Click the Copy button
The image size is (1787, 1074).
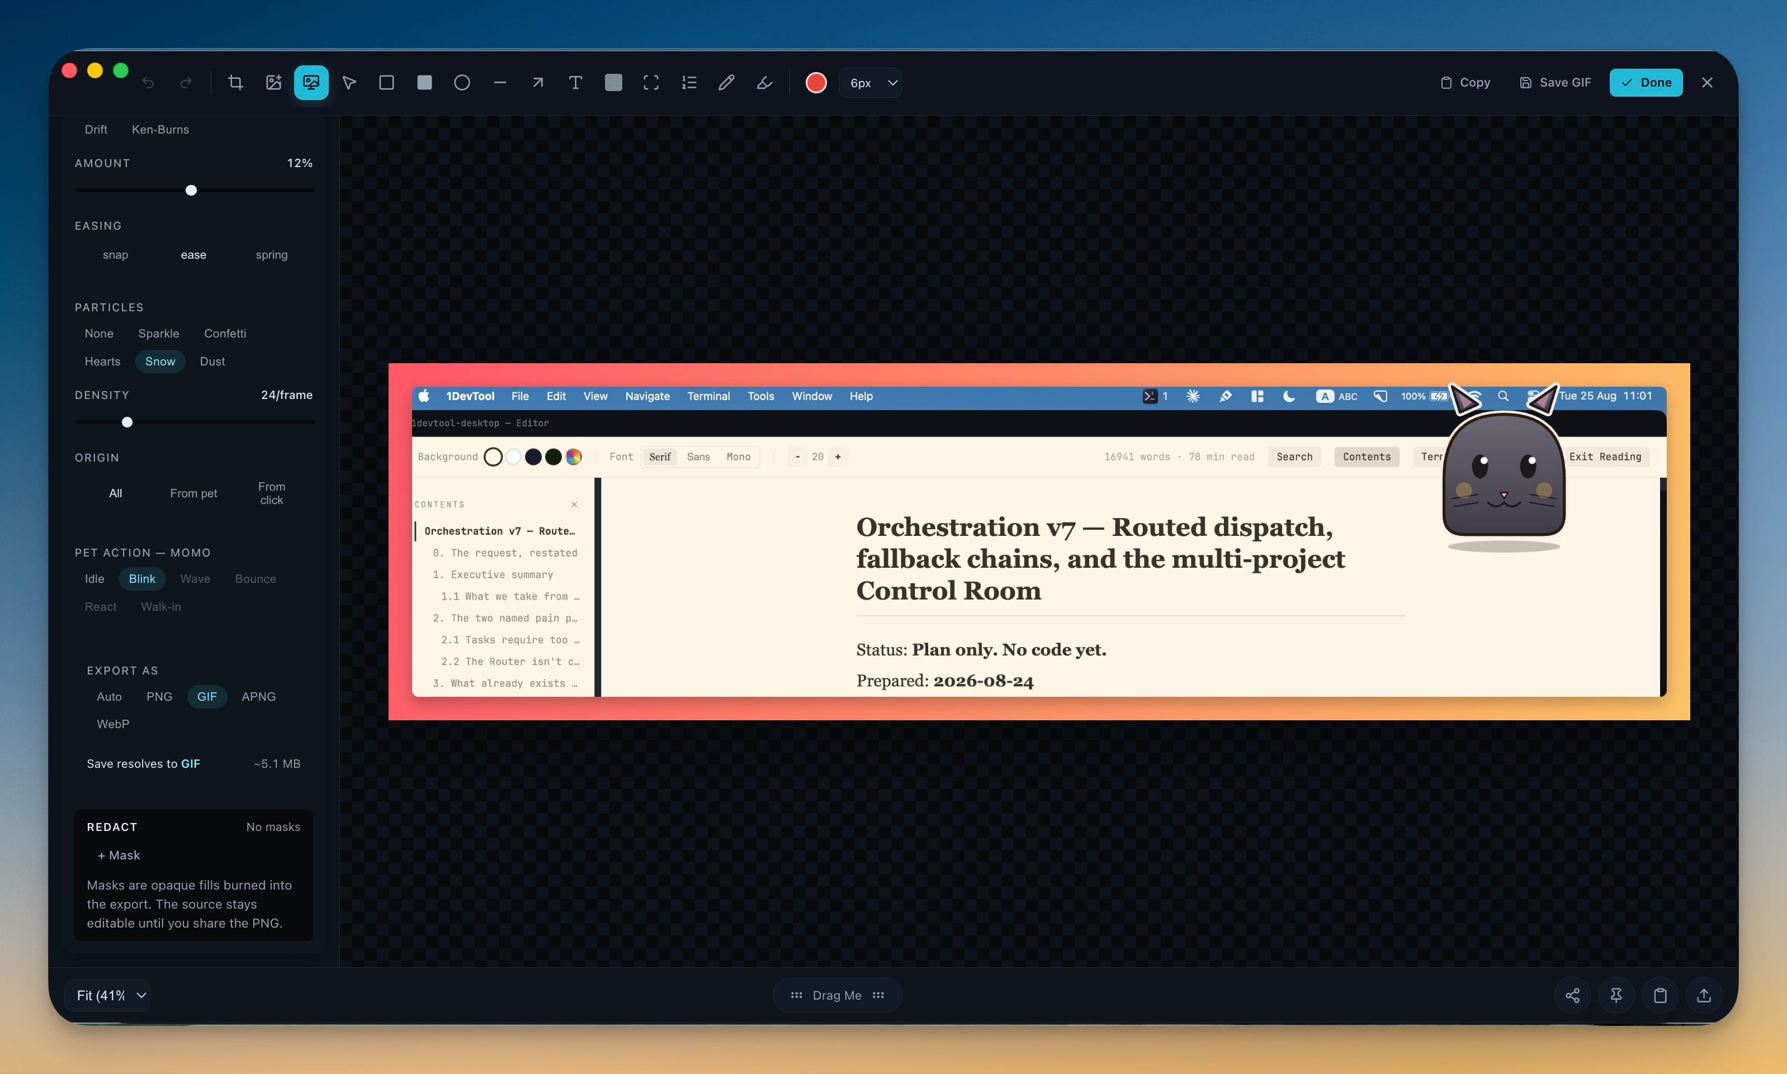1465,83
